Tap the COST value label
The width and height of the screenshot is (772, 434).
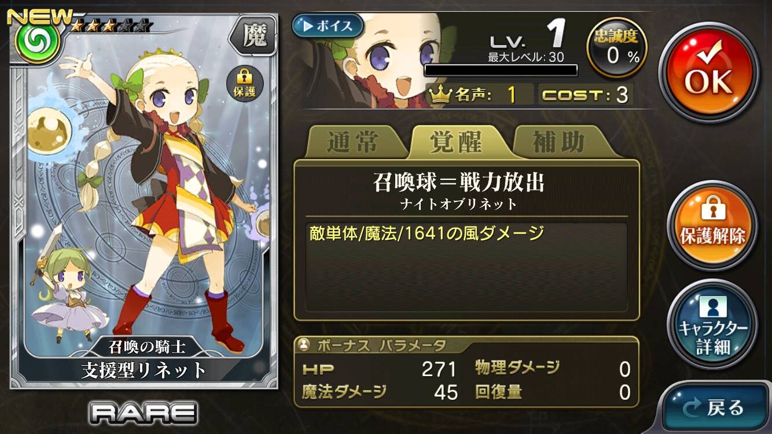pos(585,95)
